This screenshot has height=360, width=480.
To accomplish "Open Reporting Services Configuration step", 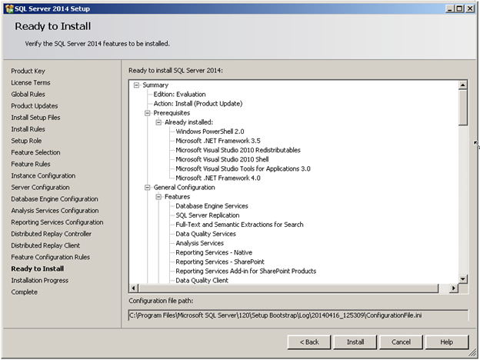I will [x=57, y=222].
